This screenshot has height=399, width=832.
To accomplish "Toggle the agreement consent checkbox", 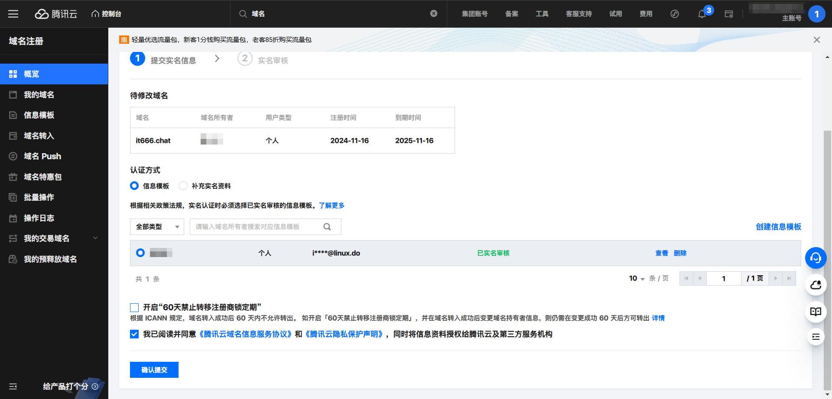I will [134, 334].
